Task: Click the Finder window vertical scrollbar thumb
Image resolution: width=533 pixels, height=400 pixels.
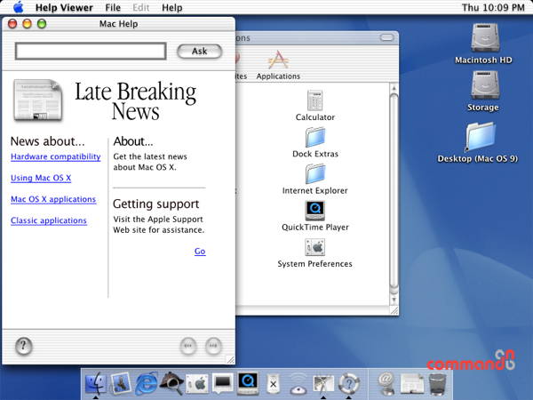Action: (x=394, y=191)
